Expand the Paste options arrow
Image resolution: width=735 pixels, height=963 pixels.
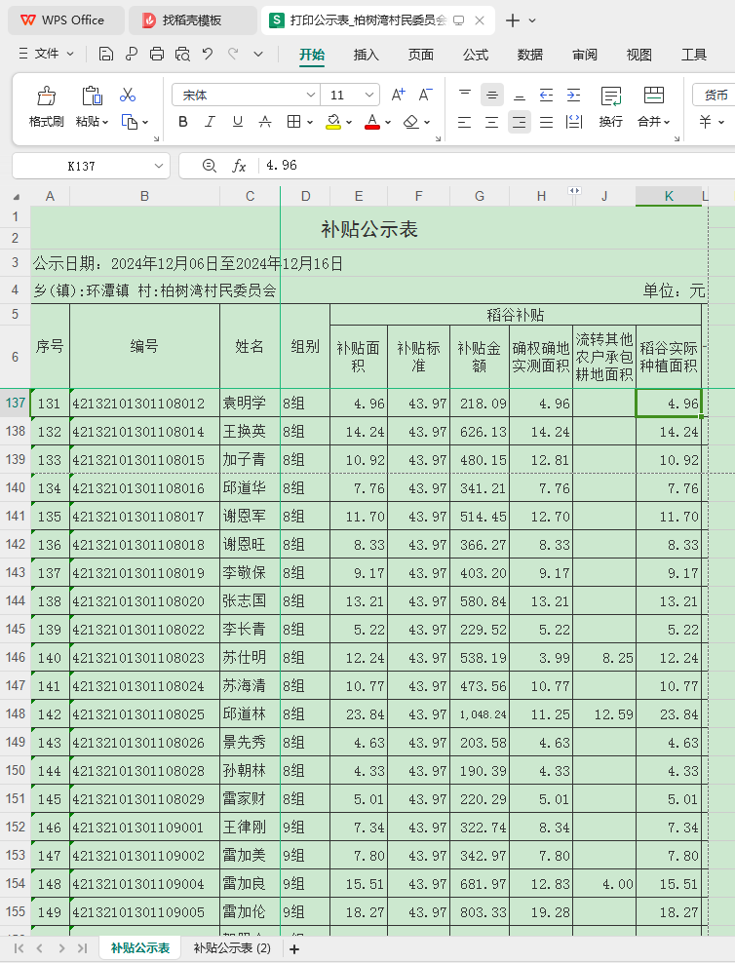click(x=105, y=122)
